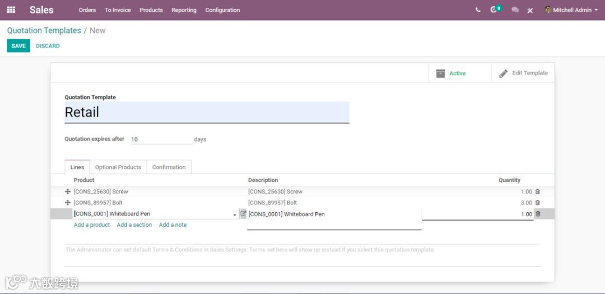Click the Quantity column header
Image resolution: width=605 pixels, height=294 pixels.
coord(509,180)
